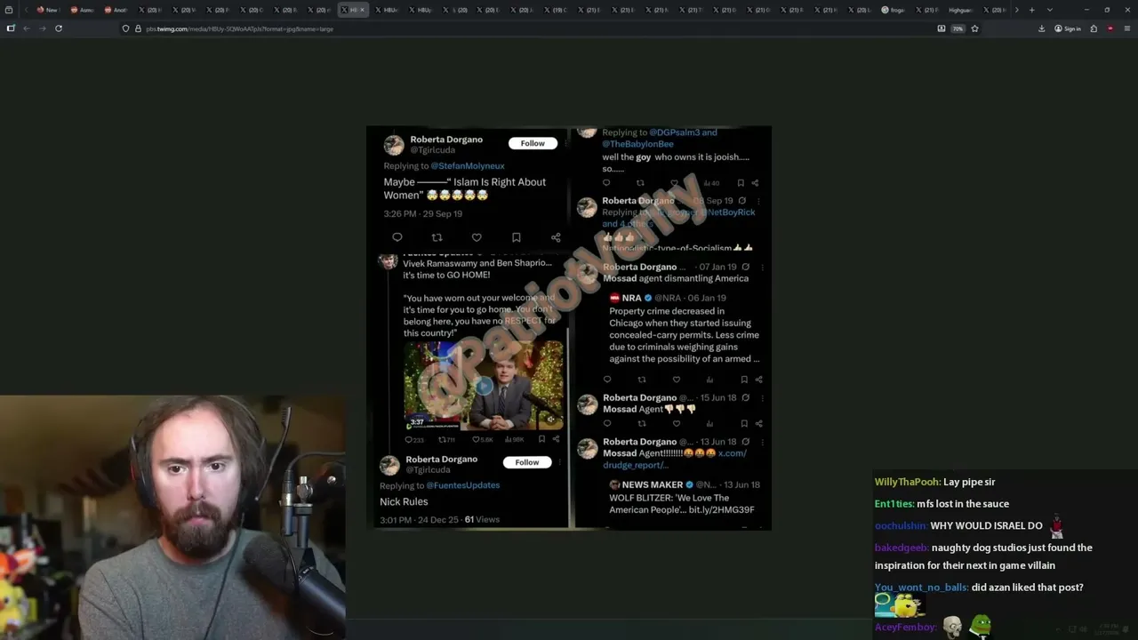The image size is (1138, 640).
Task: Switch to the "Asmo" tab
Action: tap(81, 10)
